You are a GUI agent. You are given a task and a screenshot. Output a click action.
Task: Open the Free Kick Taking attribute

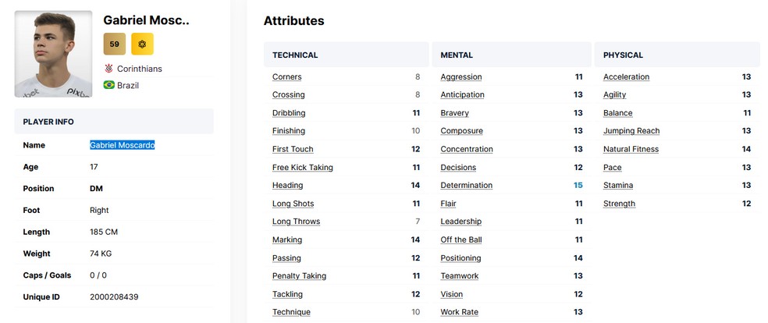click(302, 168)
